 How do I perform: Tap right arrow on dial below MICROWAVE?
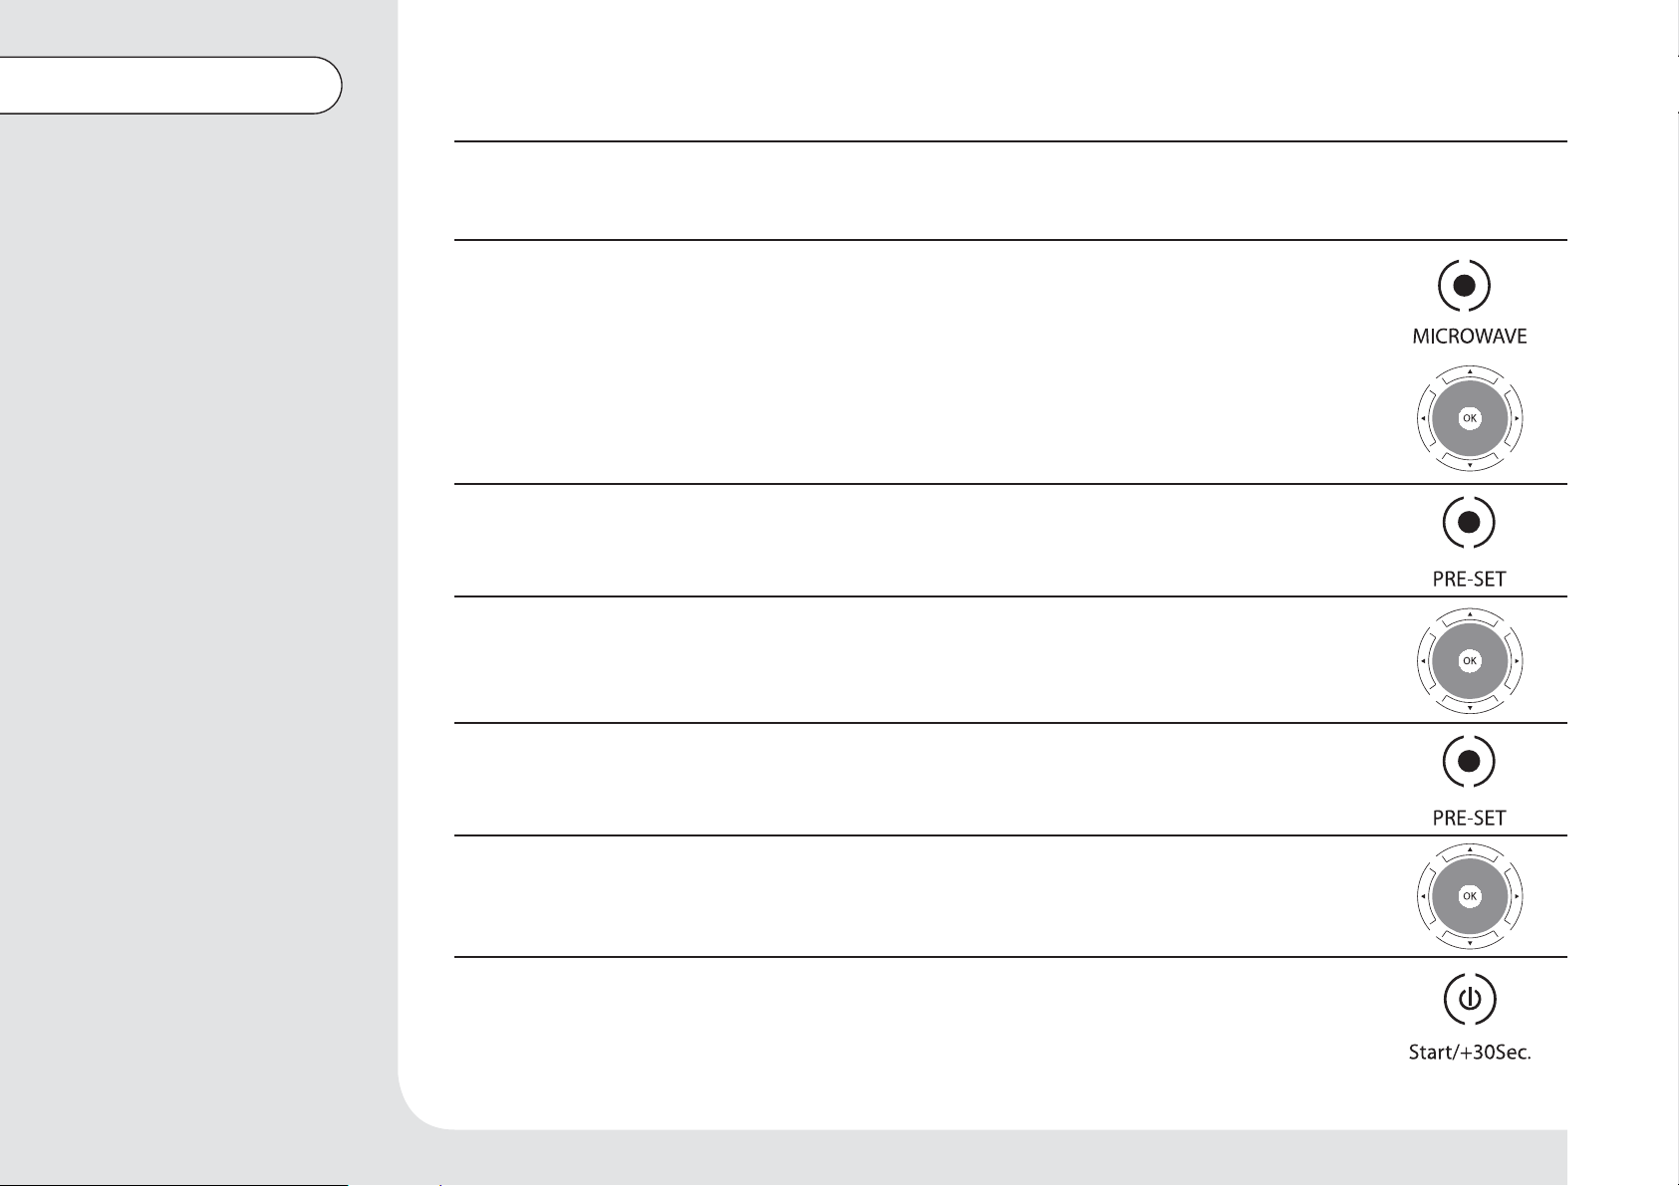[x=1517, y=419]
